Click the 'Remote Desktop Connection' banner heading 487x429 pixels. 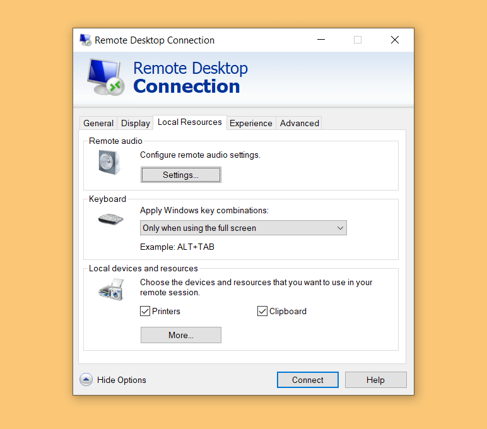click(191, 78)
